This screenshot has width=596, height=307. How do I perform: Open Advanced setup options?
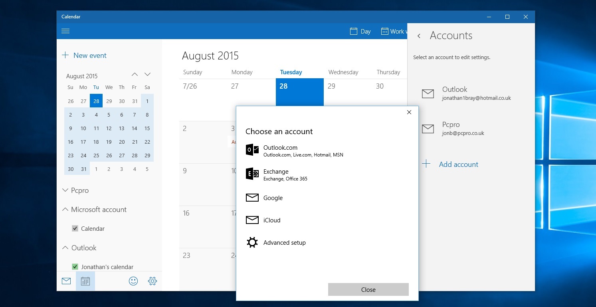(x=284, y=242)
